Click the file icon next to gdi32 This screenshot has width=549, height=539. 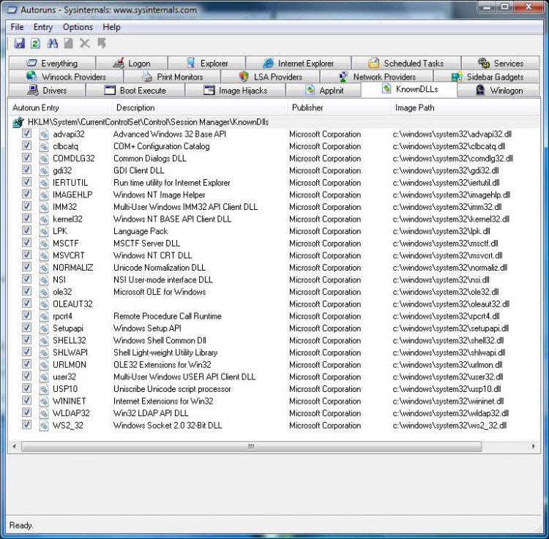point(44,170)
